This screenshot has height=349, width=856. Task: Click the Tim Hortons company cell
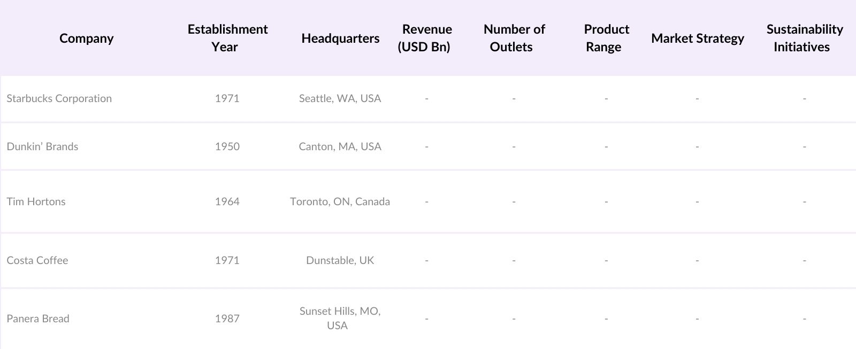pyautogui.click(x=36, y=201)
